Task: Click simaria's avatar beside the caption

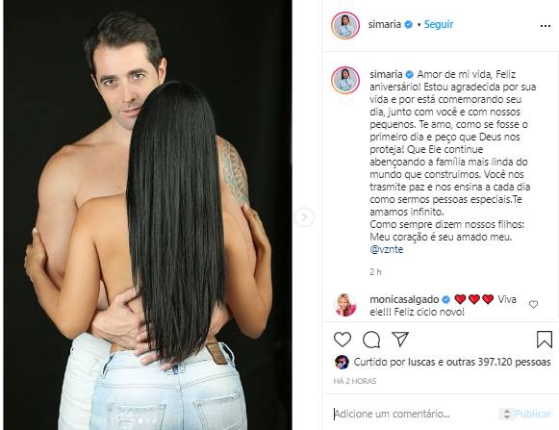Action: 345,80
